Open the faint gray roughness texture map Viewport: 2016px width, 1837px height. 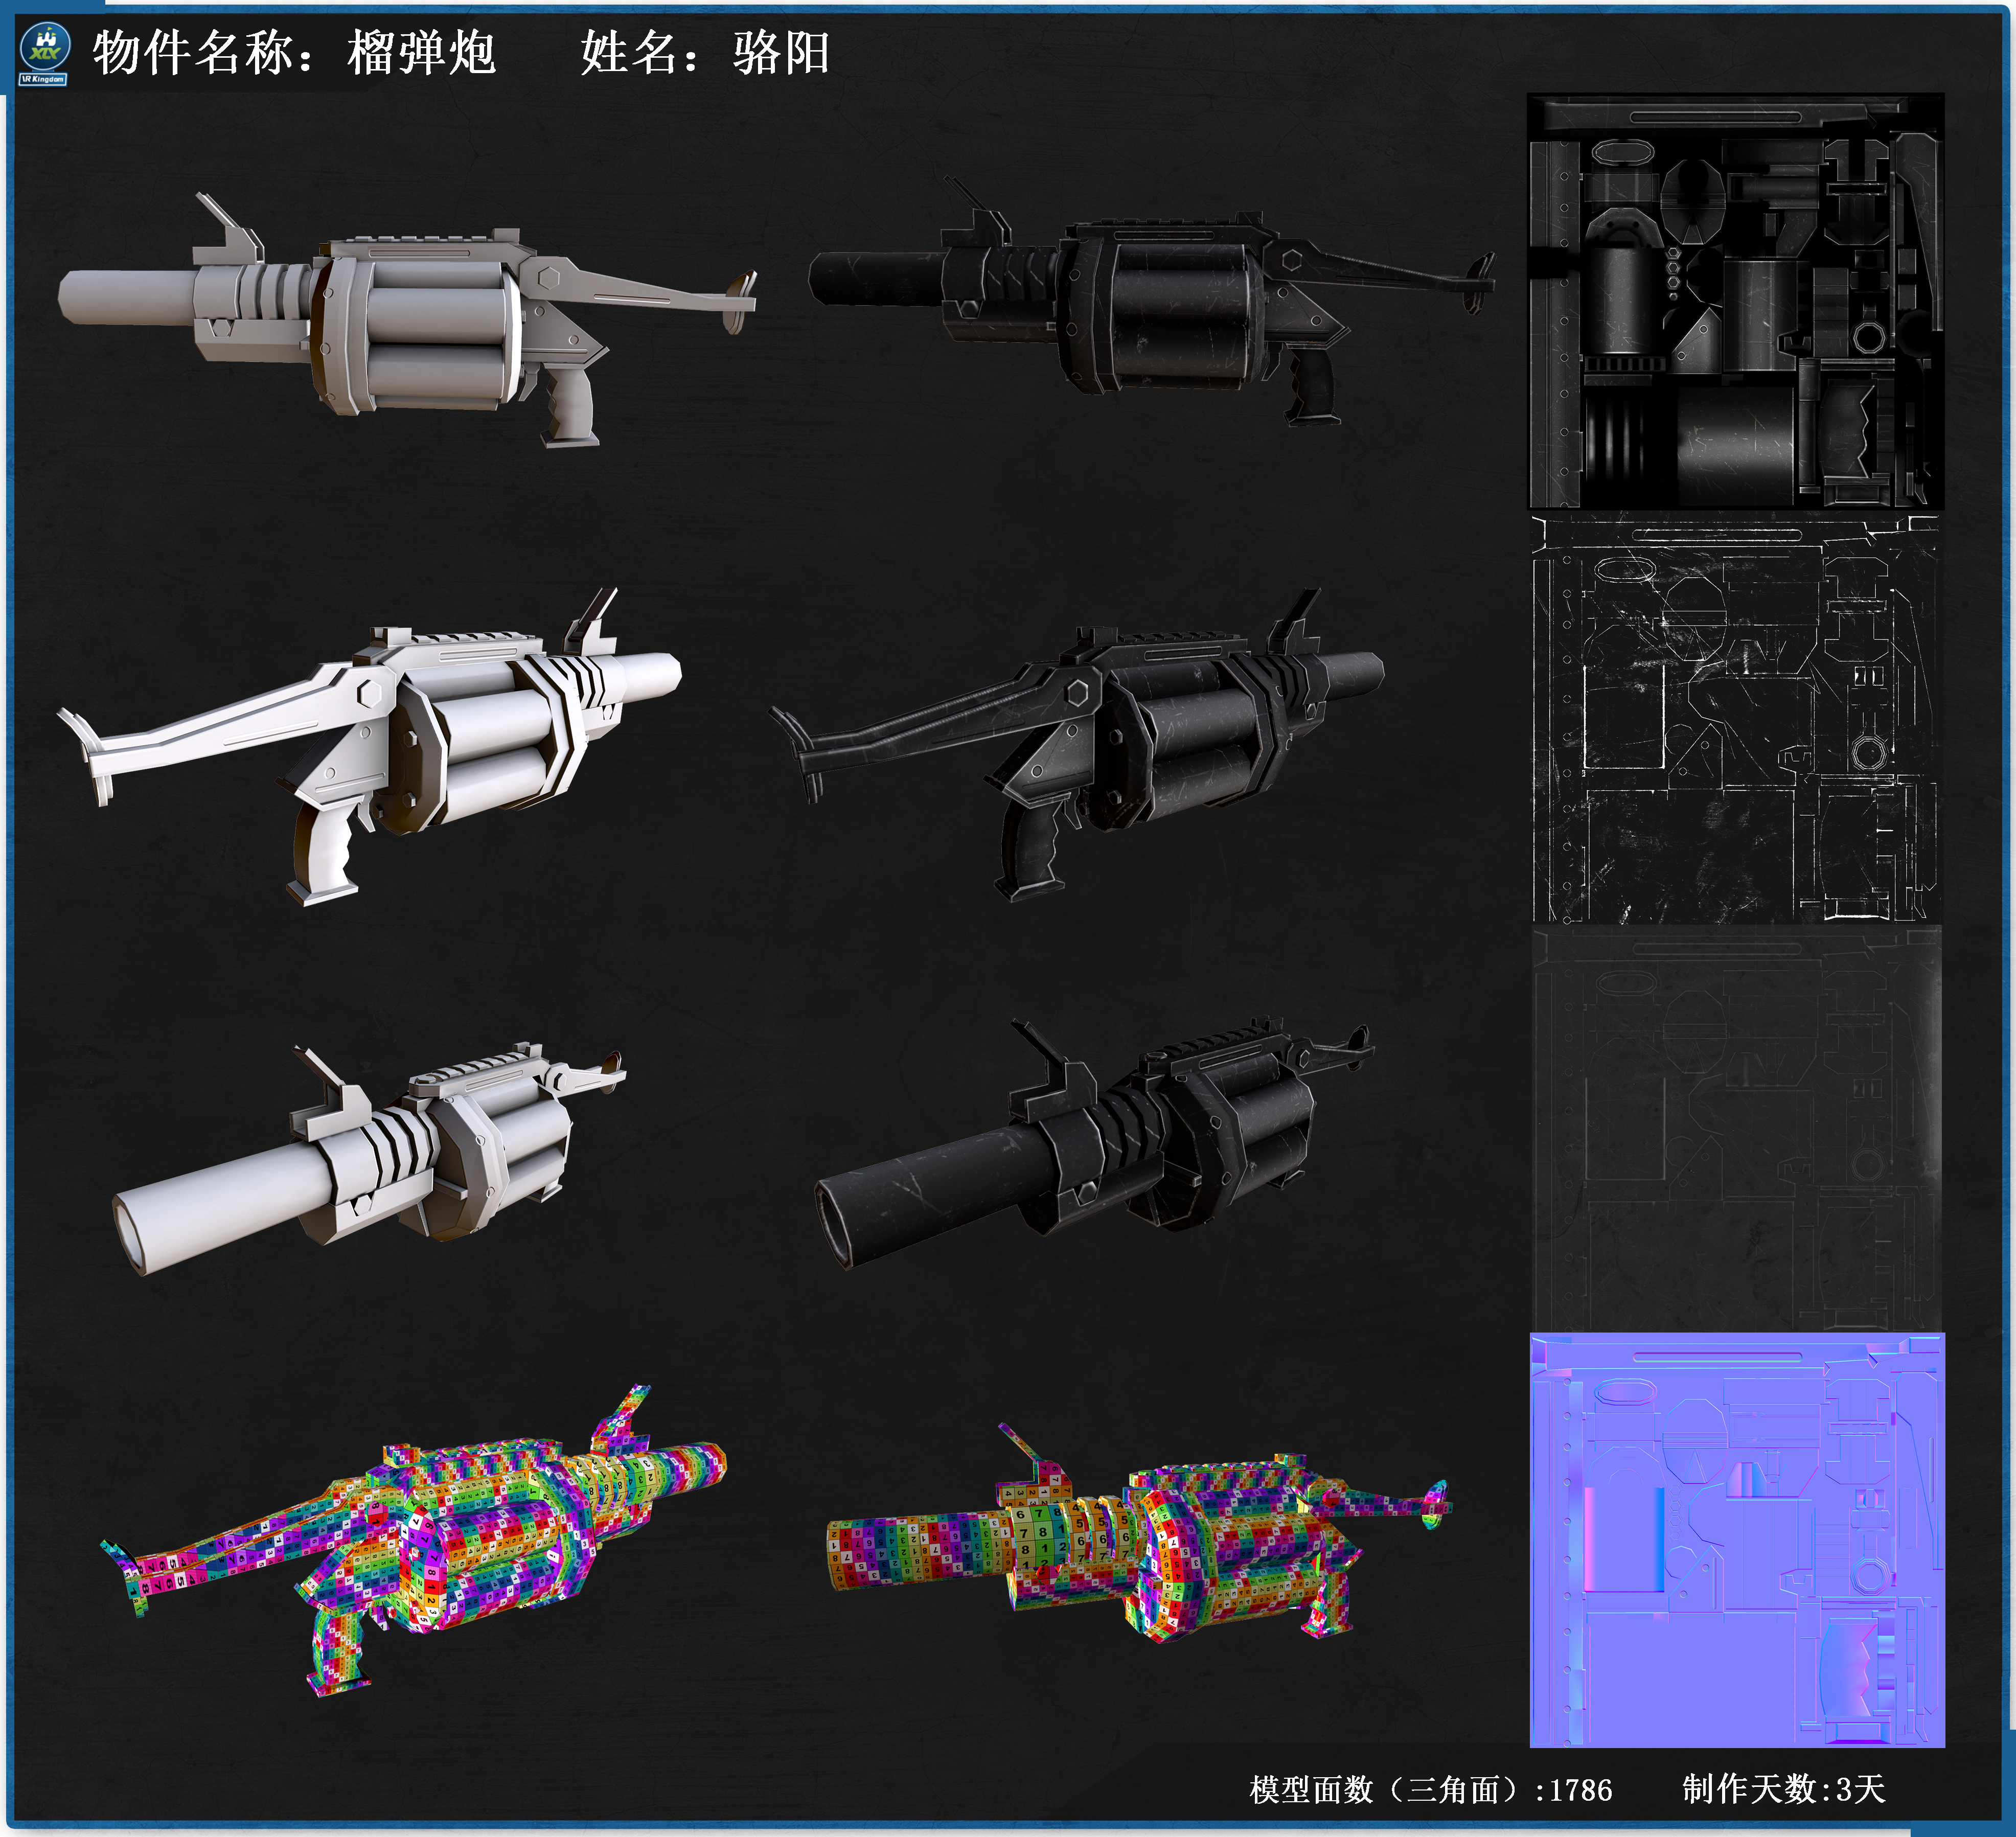click(1735, 1128)
